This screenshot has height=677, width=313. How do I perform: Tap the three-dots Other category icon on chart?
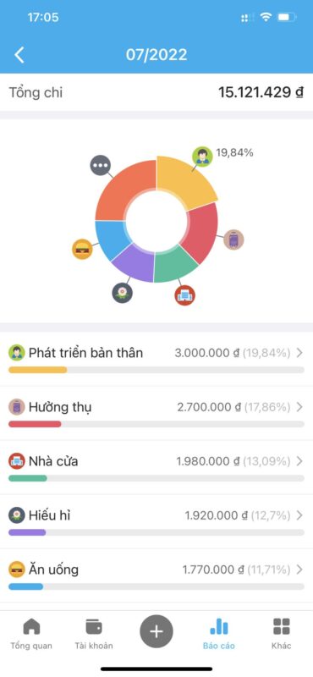(101, 165)
